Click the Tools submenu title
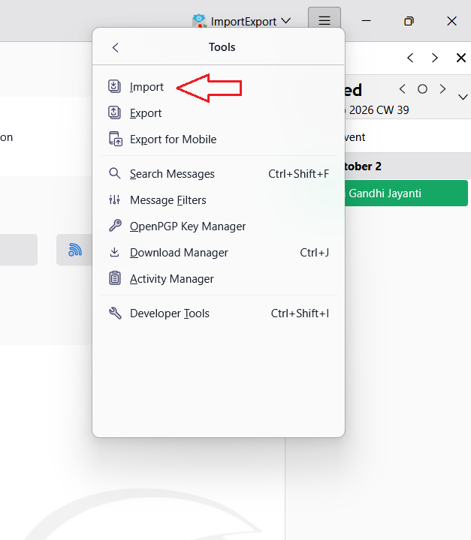This screenshot has width=471, height=540. point(222,47)
